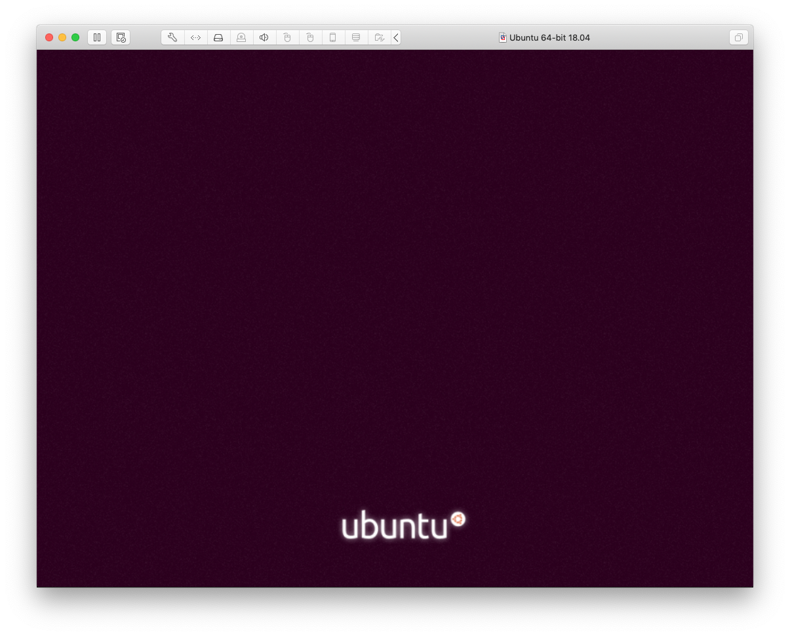The width and height of the screenshot is (790, 636).
Task: Click the hard disk device icon
Action: tap(218, 37)
